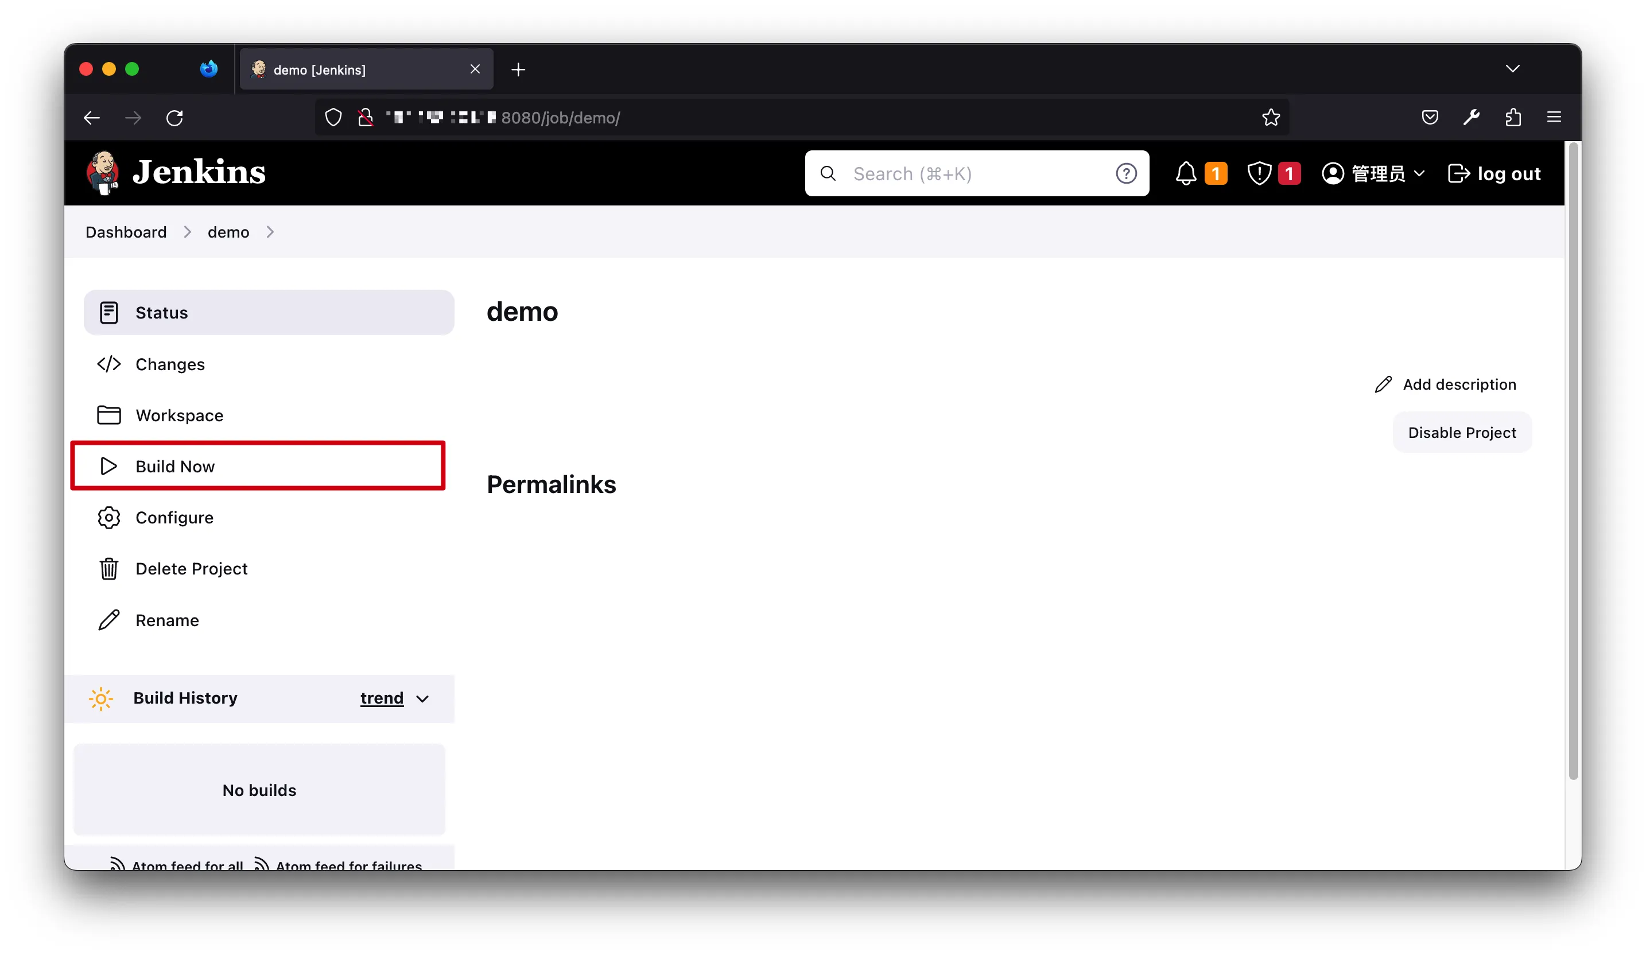Screen dimensions: 1646x955
Task: Click the Workspace folder icon
Action: [x=108, y=416]
